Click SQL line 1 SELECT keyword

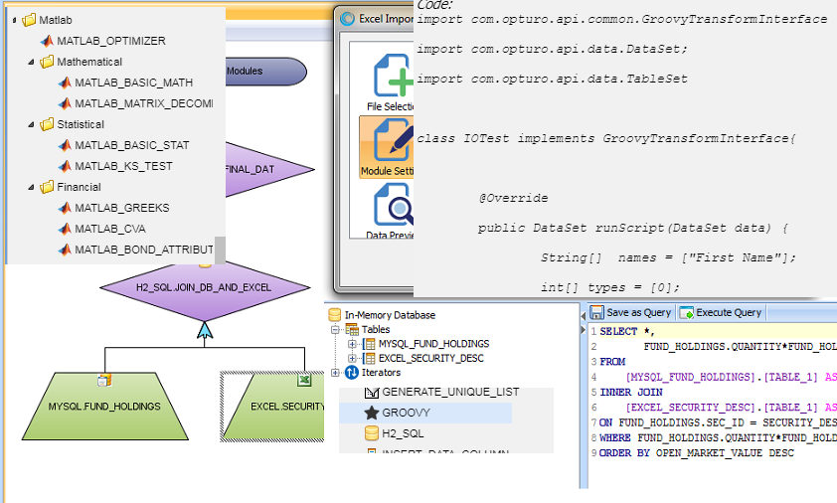618,332
